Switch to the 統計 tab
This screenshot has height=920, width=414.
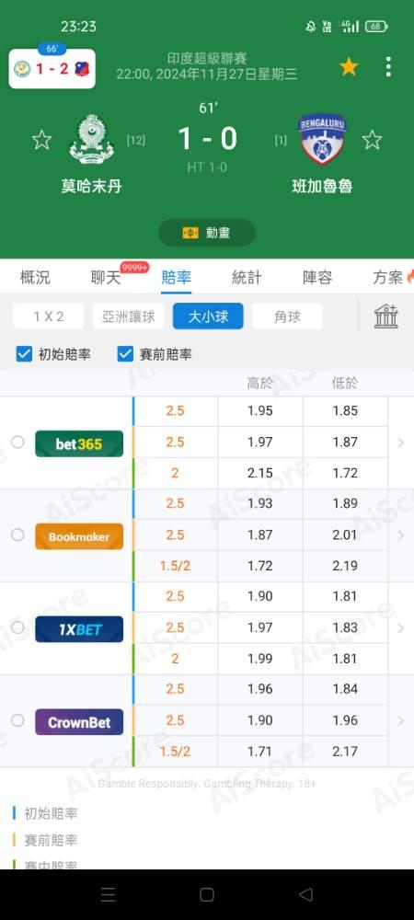coord(247,278)
